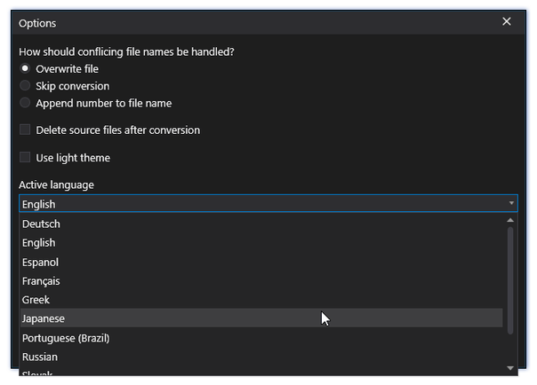The height and width of the screenshot is (385, 537).
Task: Collapse the Active language combo box arrow
Action: [x=511, y=203]
